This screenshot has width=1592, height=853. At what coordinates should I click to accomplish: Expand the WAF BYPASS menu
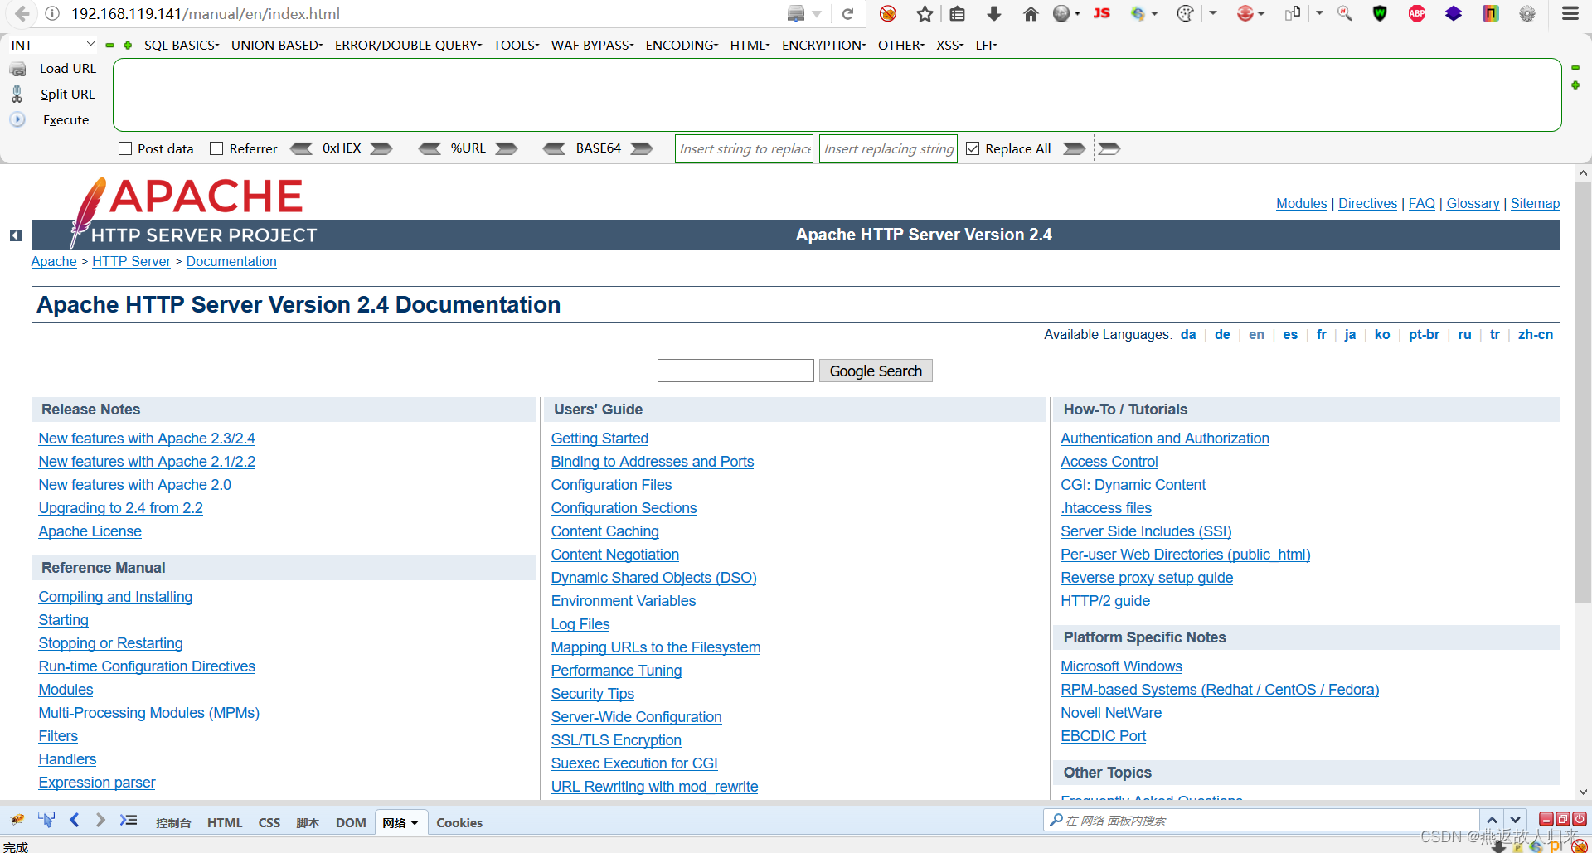592,45
